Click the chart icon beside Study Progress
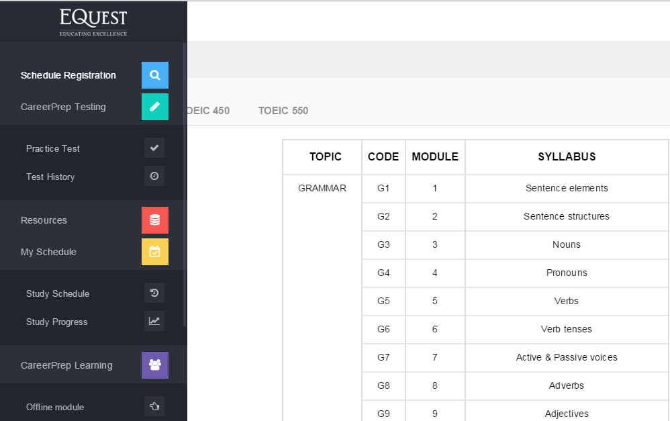670x421 pixels. pyautogui.click(x=154, y=321)
